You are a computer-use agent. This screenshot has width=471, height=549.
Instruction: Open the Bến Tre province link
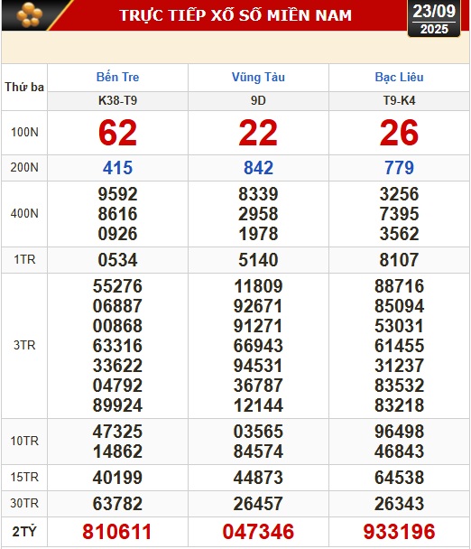tap(117, 77)
